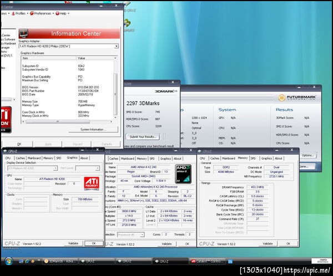
Task: Launch Internet Explorer from quick launch
Action: (x=27, y=262)
